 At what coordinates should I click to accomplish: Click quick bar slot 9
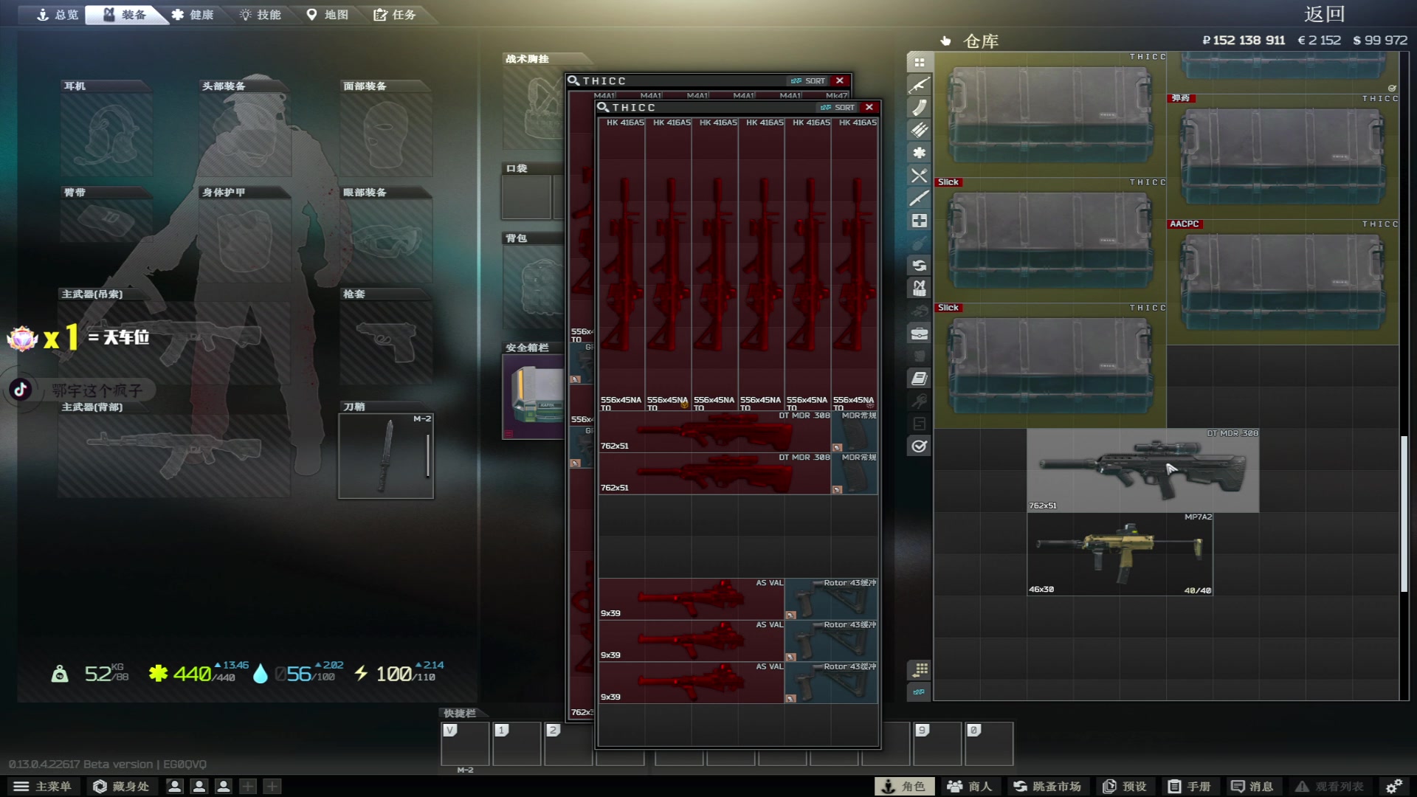click(937, 744)
